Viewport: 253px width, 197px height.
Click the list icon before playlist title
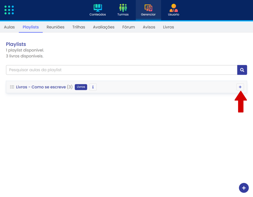[12, 87]
